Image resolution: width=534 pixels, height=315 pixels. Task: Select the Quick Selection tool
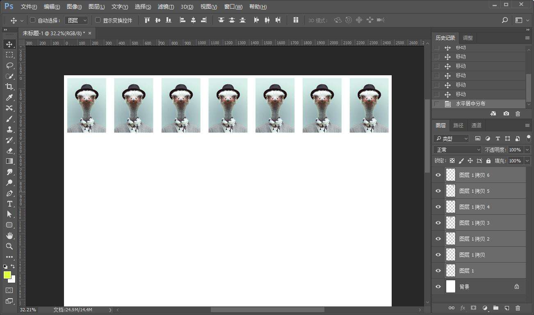pos(9,76)
